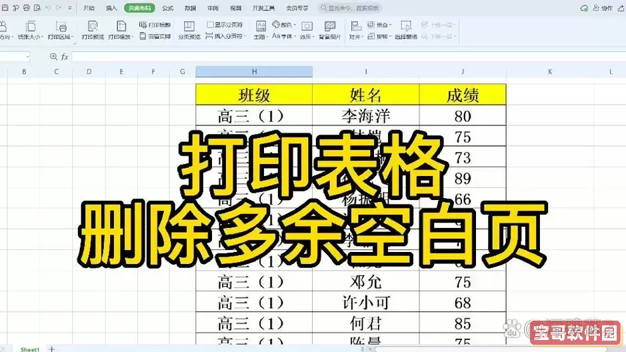Viewport: 626px width, 352px height.
Task: Switch to the 视图 View tab
Action: point(236,8)
